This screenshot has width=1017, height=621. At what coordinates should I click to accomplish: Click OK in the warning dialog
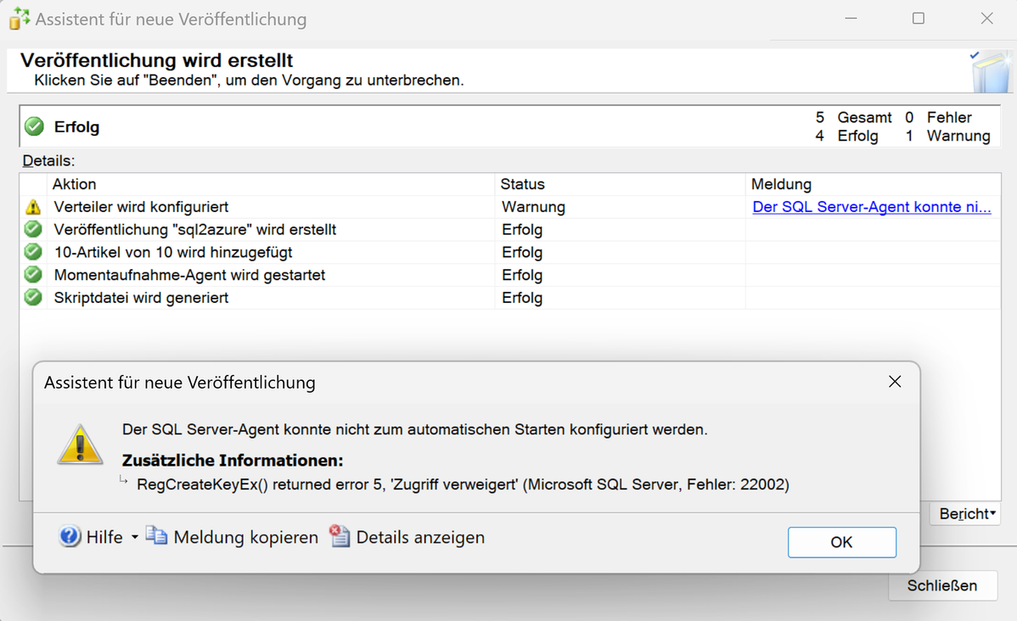842,542
